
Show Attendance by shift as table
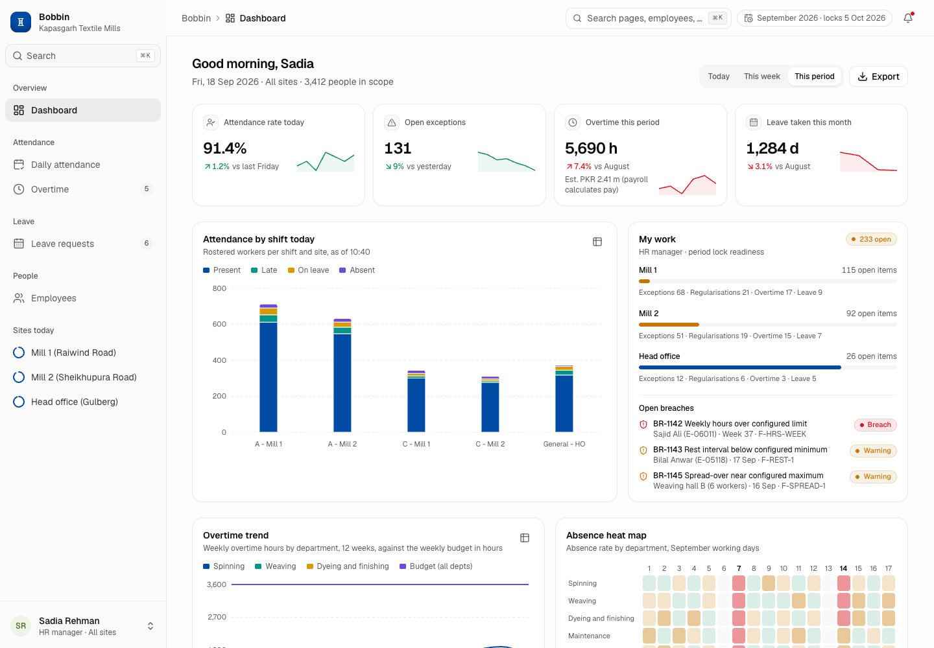pos(597,242)
